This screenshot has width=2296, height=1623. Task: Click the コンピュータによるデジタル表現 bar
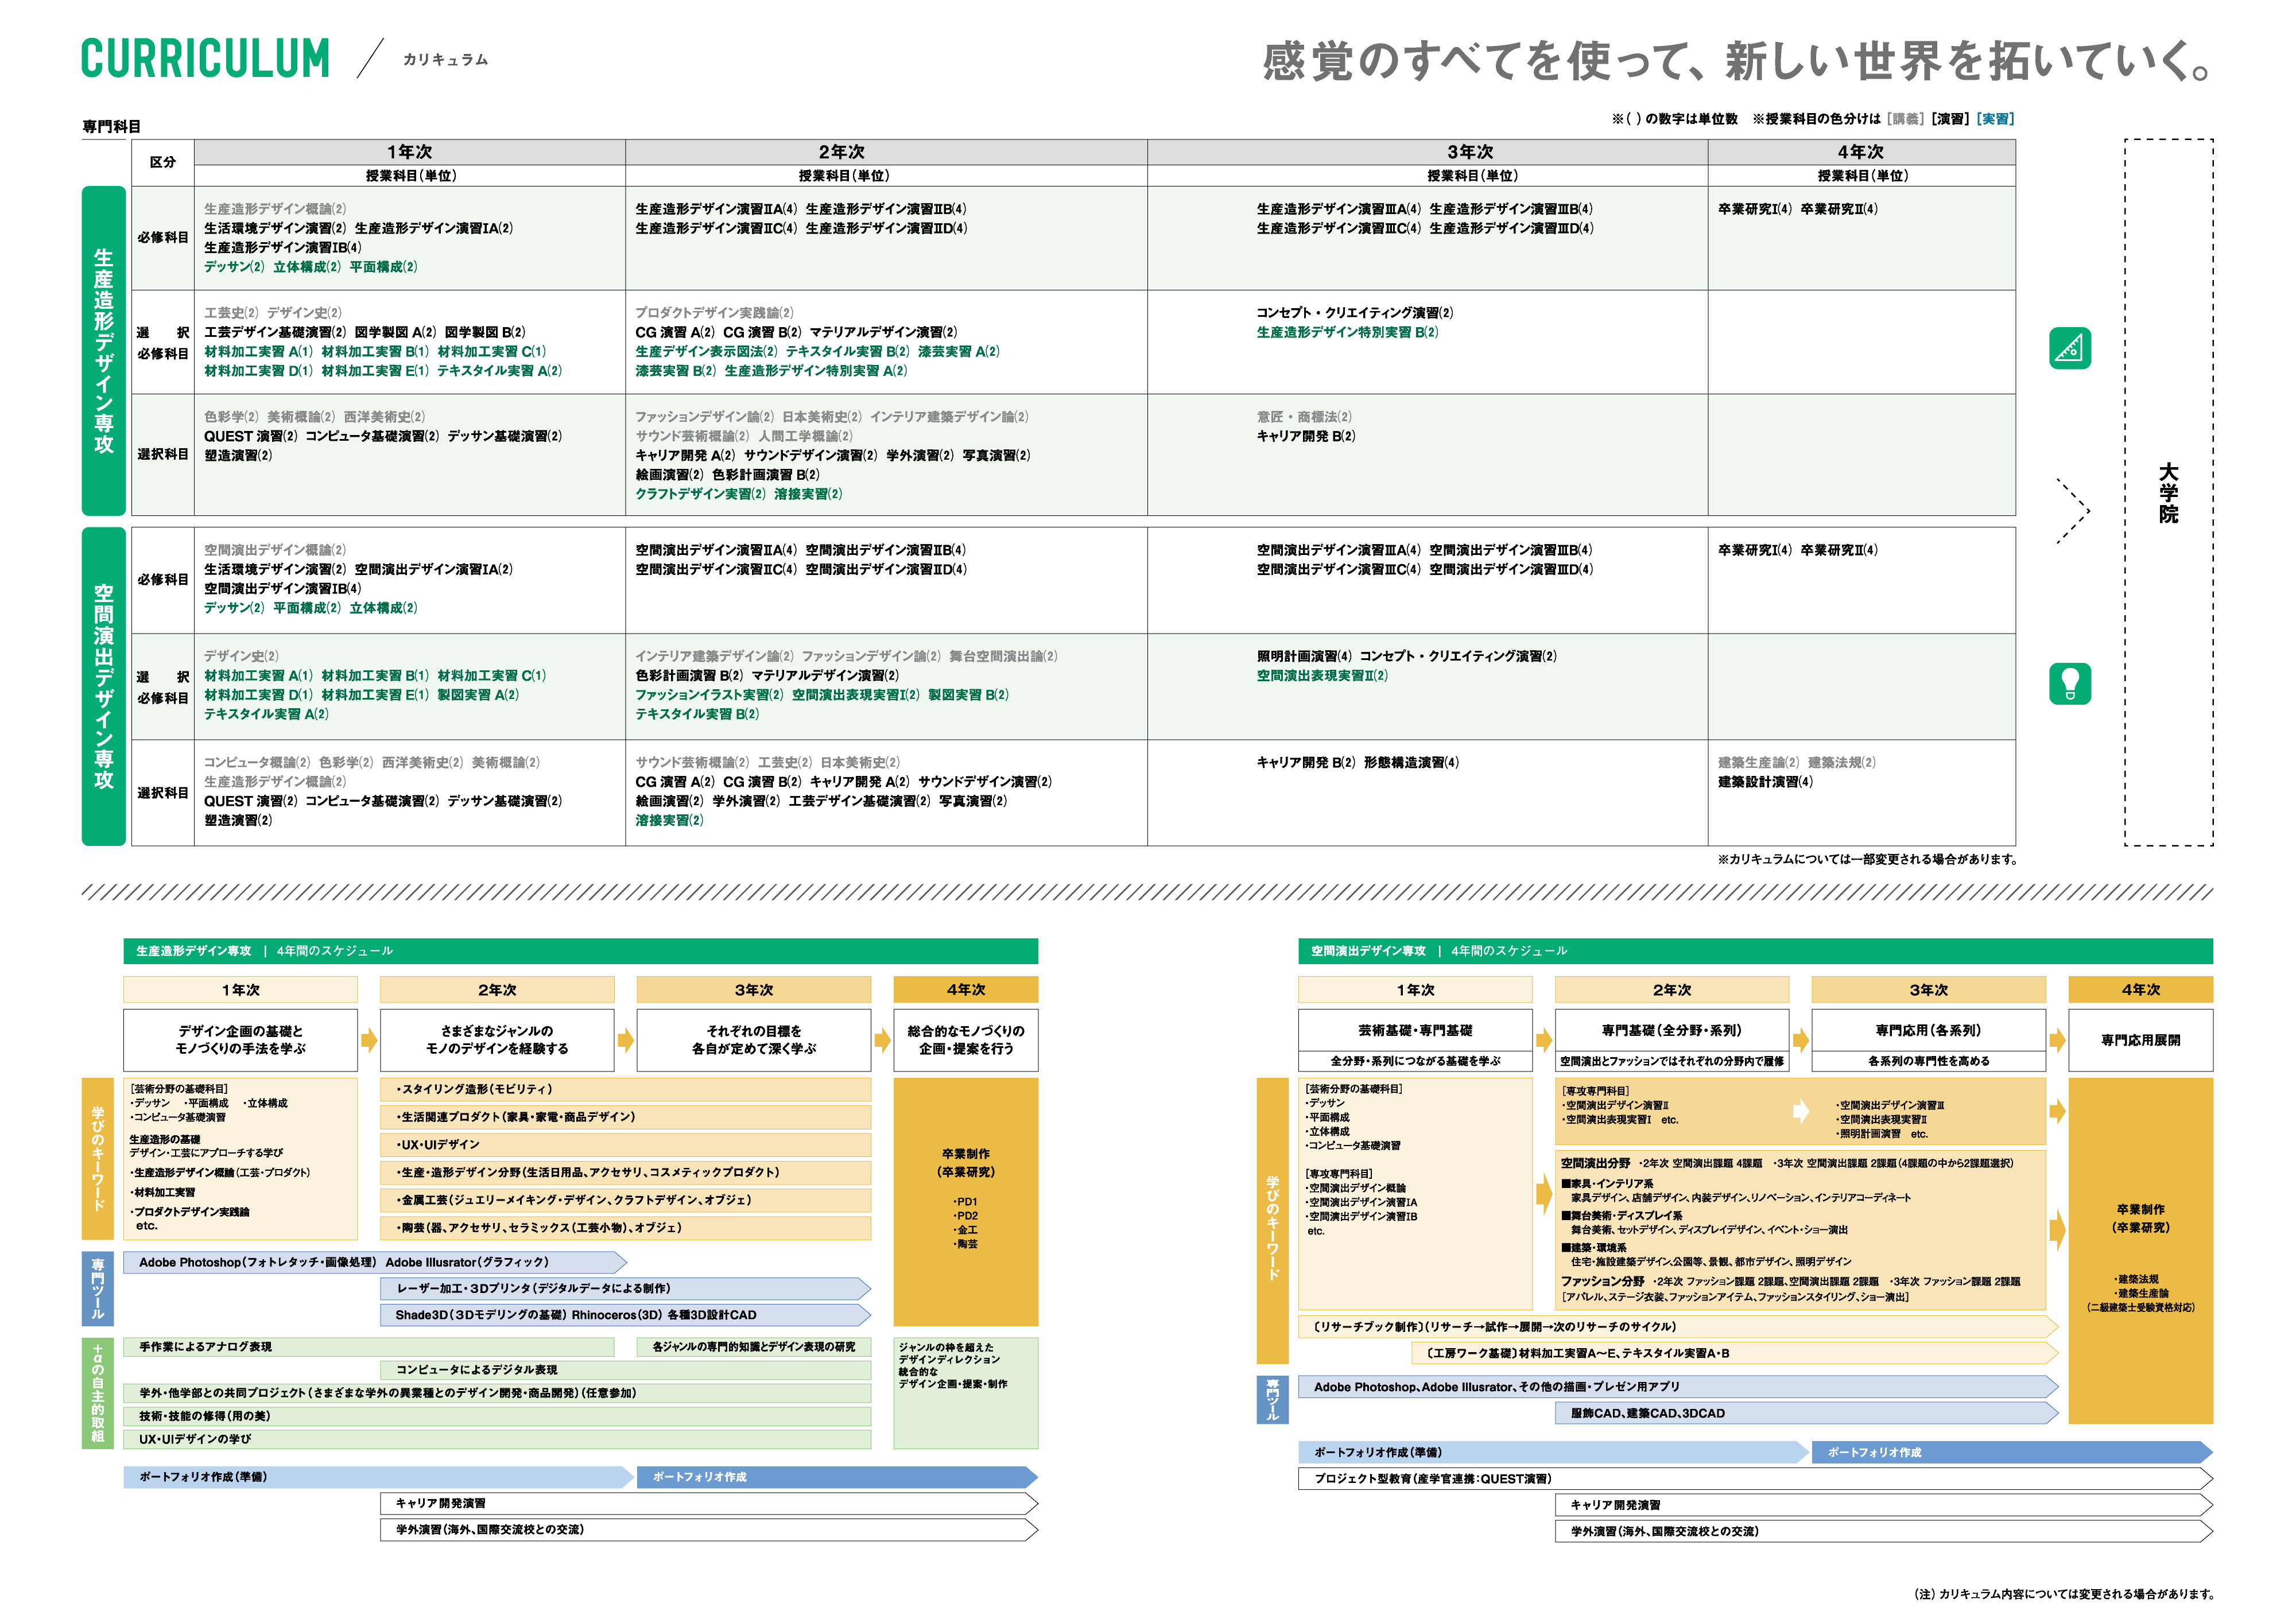tap(625, 1370)
